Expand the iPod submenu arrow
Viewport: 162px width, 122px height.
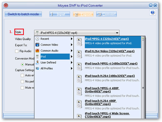click(72, 57)
